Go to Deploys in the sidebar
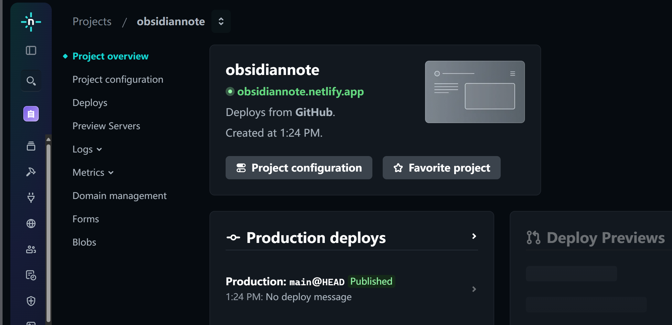The image size is (672, 325). (x=90, y=103)
